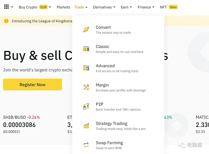Open the apps grid menu icon

pos(6,7)
